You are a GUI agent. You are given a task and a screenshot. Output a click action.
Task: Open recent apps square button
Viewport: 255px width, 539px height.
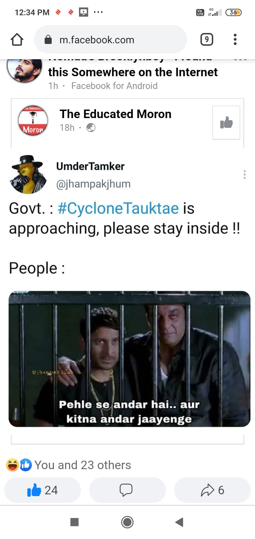tap(74, 522)
